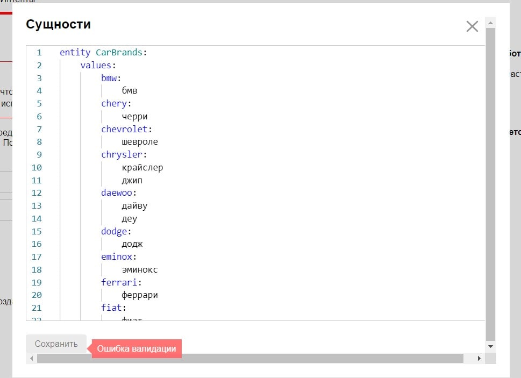Click the 'values:' line in editor

(x=98, y=65)
